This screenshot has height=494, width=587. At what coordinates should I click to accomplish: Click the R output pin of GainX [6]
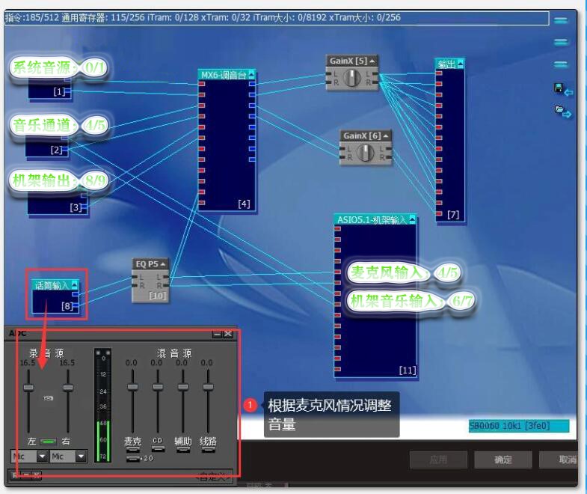tap(388, 157)
